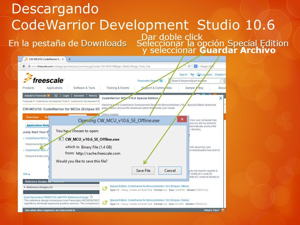Open the Google search engine selector
This screenshot has height=225, width=300.
(x=197, y=66)
